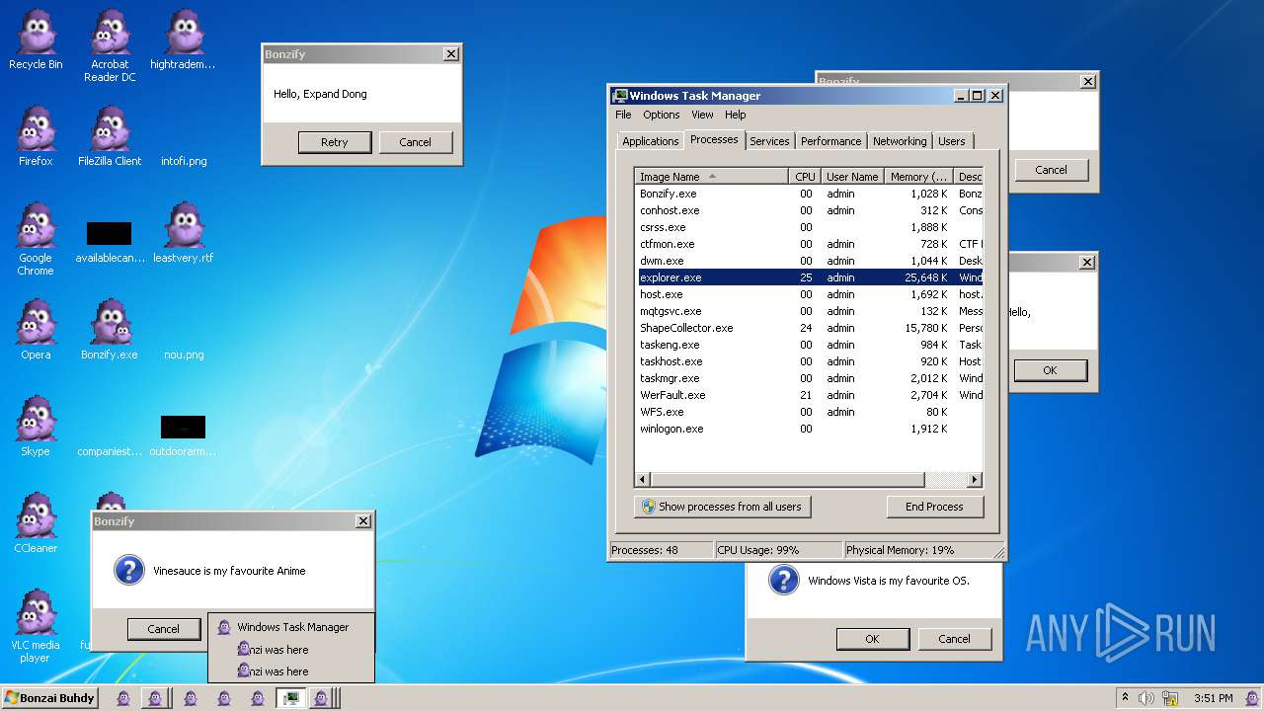Screen dimensions: 1264x711
Task: Click Cancel in the Expand Dong dialog
Action: click(x=415, y=142)
